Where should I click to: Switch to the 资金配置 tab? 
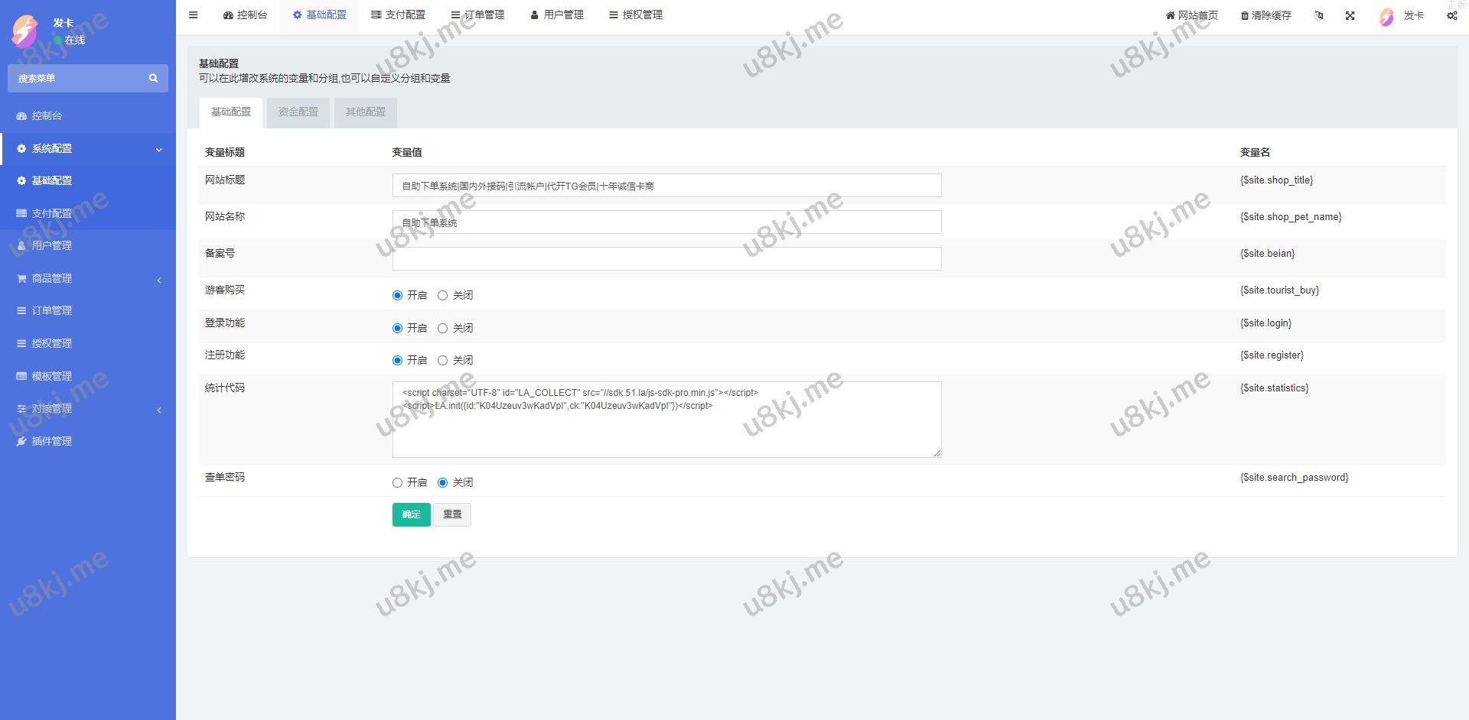tap(298, 112)
